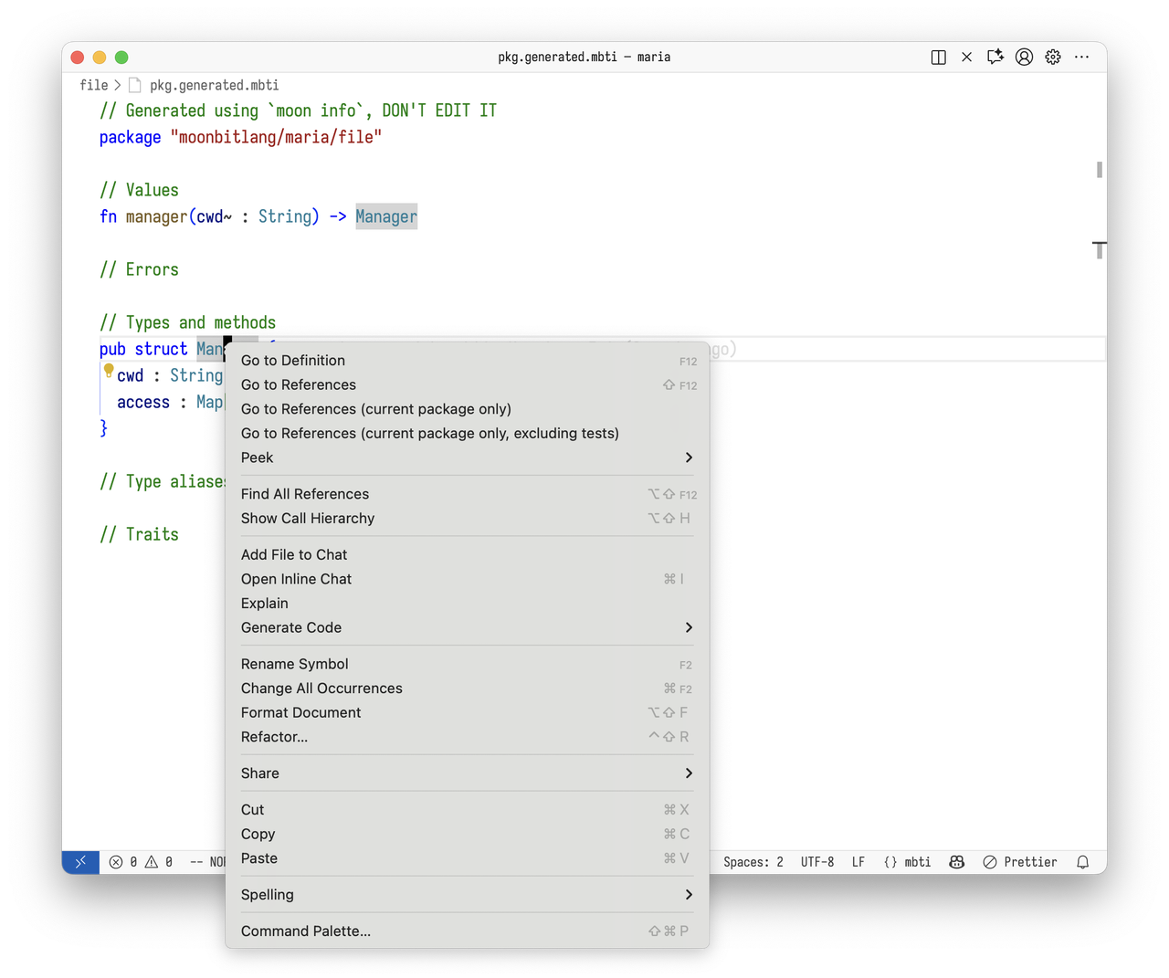Open the Copilot chat sparkle icon
The height and width of the screenshot is (978, 1169).
pyautogui.click(x=995, y=57)
